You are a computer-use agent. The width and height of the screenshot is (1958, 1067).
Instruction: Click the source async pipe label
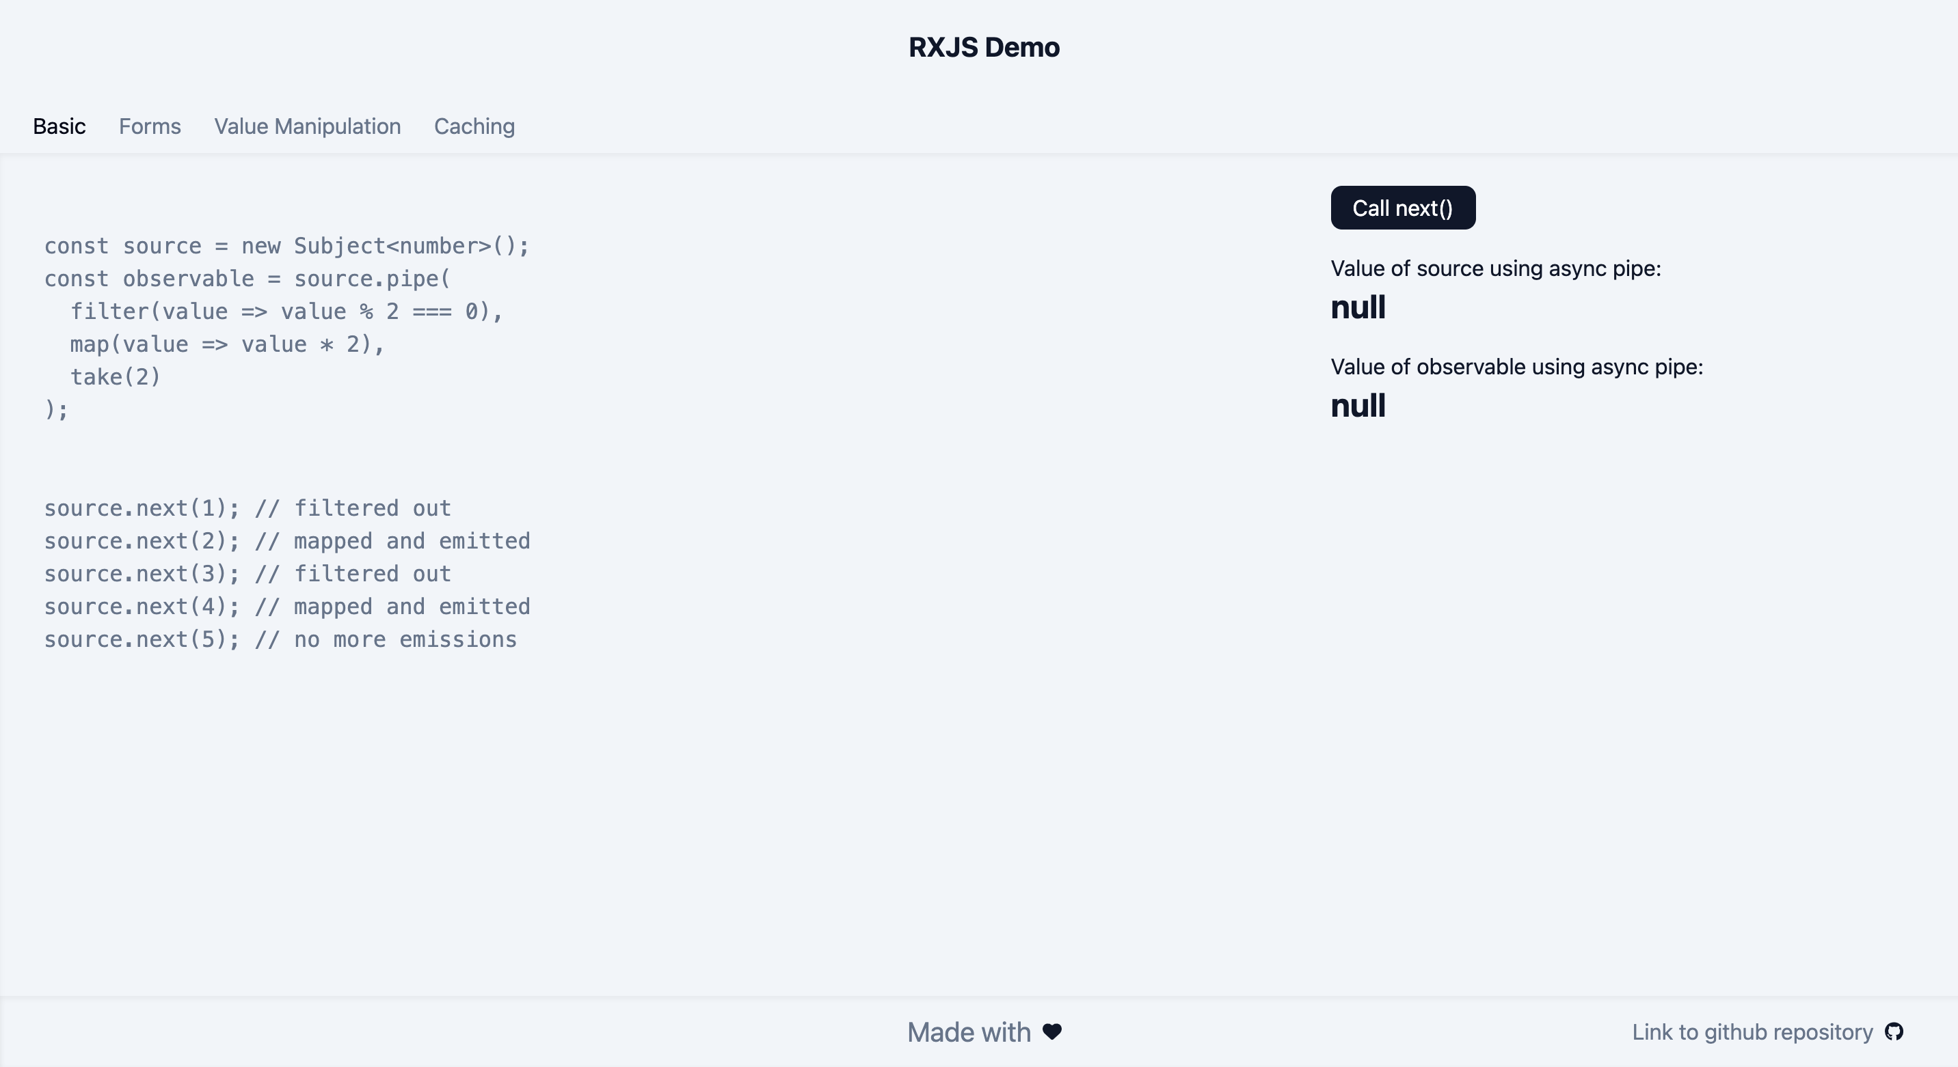tap(1495, 268)
